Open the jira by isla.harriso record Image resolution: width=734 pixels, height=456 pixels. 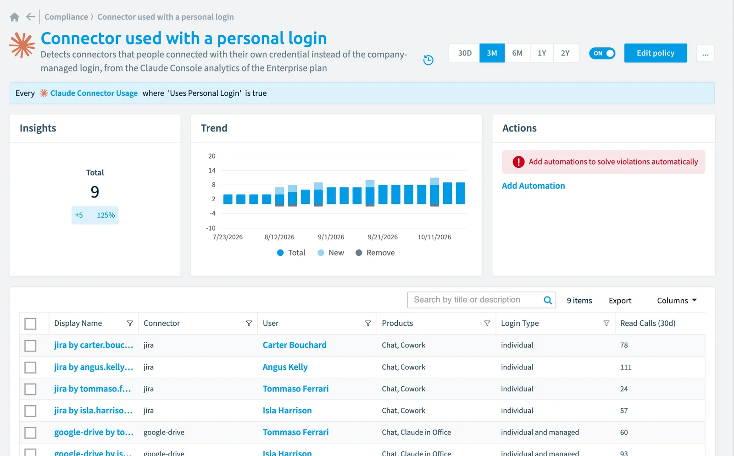point(93,411)
